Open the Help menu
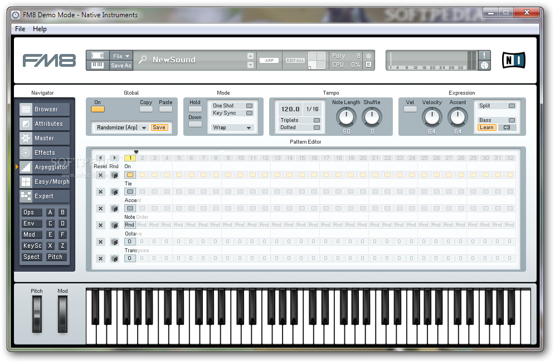 pos(40,29)
